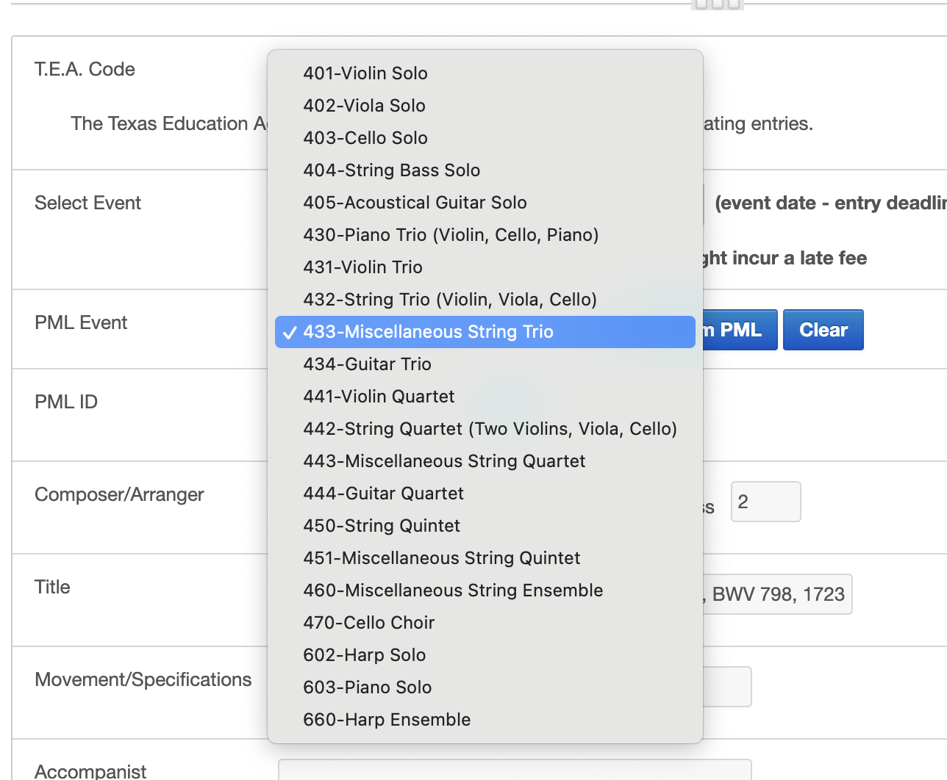Select 434-Guitar Trio
The height and width of the screenshot is (780, 947).
coord(367,364)
